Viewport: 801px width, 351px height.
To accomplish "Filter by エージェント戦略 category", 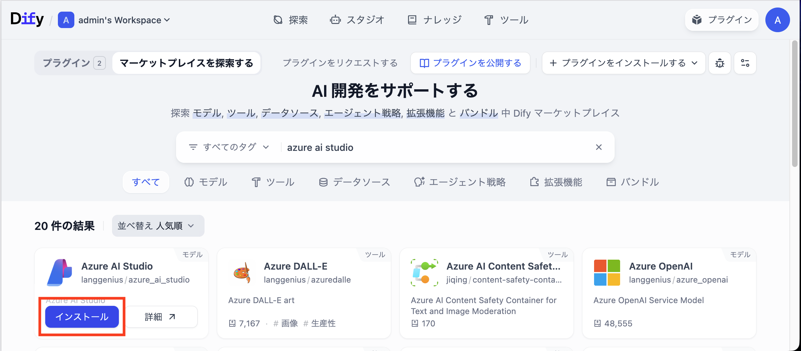I will (460, 182).
